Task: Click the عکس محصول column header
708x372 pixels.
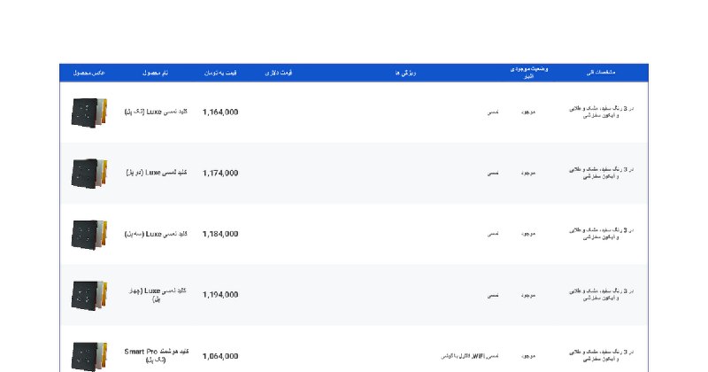Action: point(88,73)
